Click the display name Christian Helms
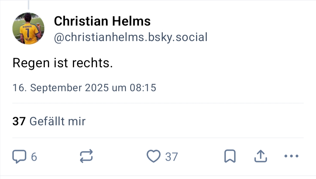 (x=102, y=21)
